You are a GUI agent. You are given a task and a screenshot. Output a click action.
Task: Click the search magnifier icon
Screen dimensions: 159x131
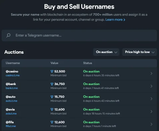[8, 35]
